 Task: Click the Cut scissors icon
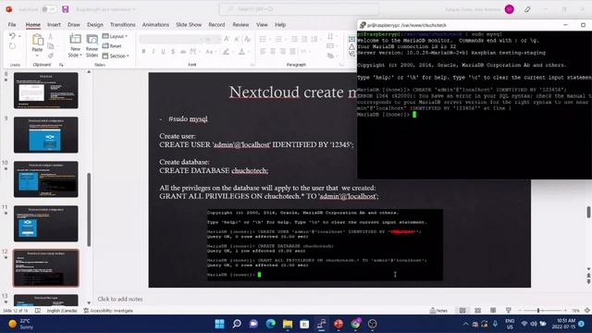51,37
